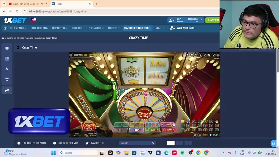Open the game chat icon

[187, 55]
